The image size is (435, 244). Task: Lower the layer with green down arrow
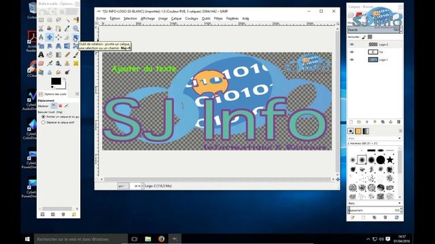pos(375,122)
